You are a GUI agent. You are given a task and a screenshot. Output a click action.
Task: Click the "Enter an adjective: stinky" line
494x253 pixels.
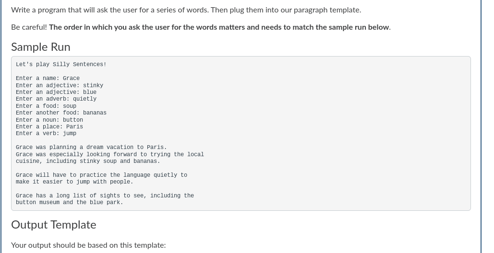pos(60,85)
